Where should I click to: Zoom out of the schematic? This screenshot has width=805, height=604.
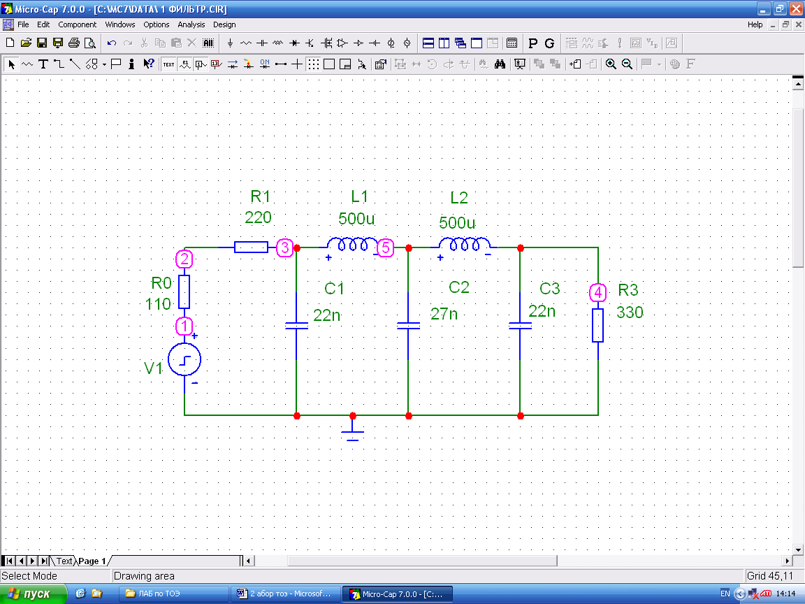(x=627, y=64)
